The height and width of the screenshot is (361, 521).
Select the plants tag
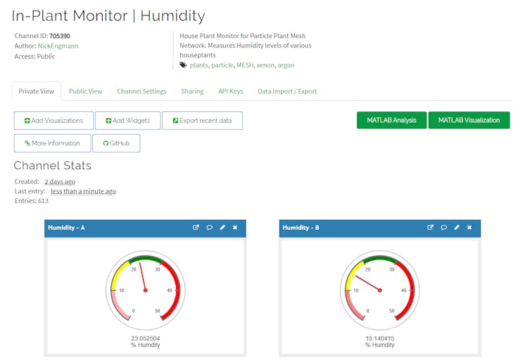(199, 65)
